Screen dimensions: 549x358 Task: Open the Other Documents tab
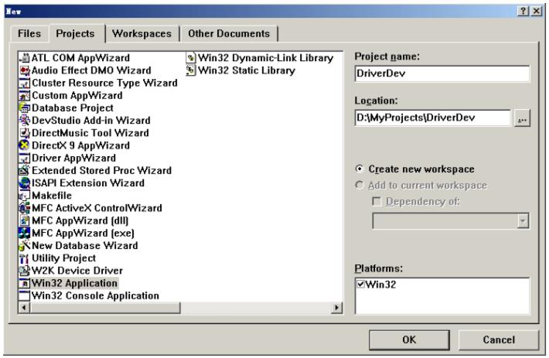(x=230, y=34)
